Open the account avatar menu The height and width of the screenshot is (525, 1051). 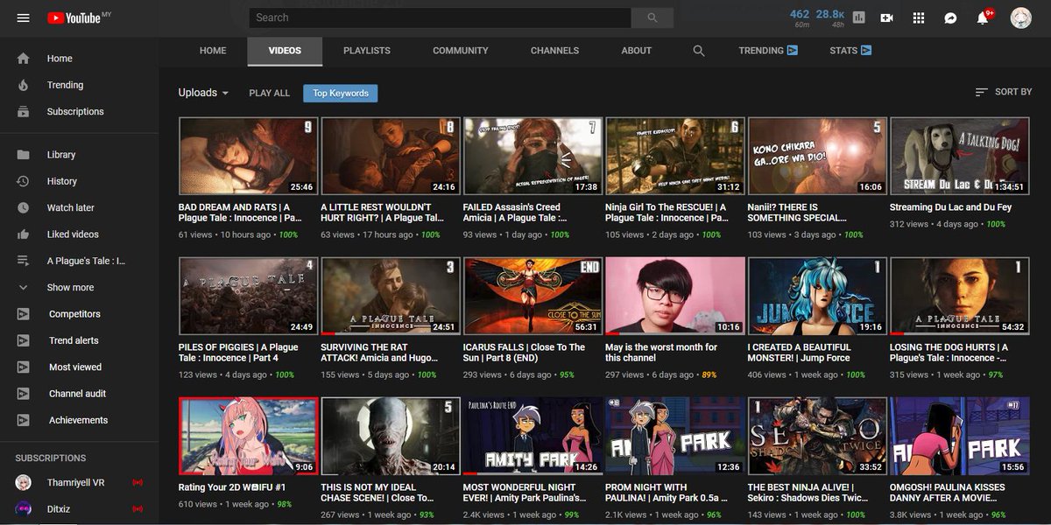(x=1020, y=17)
